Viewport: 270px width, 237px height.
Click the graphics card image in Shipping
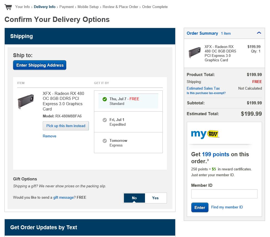click(x=26, y=101)
